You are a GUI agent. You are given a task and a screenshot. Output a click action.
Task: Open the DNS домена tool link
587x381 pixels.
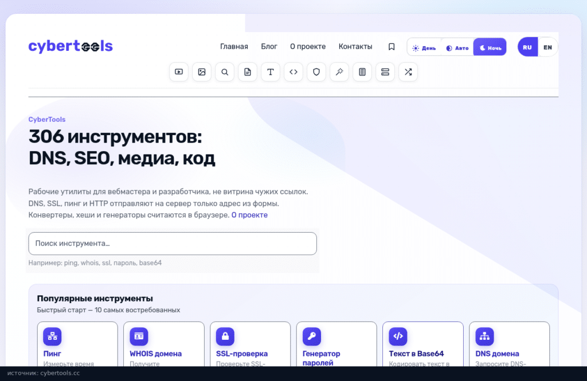click(497, 354)
